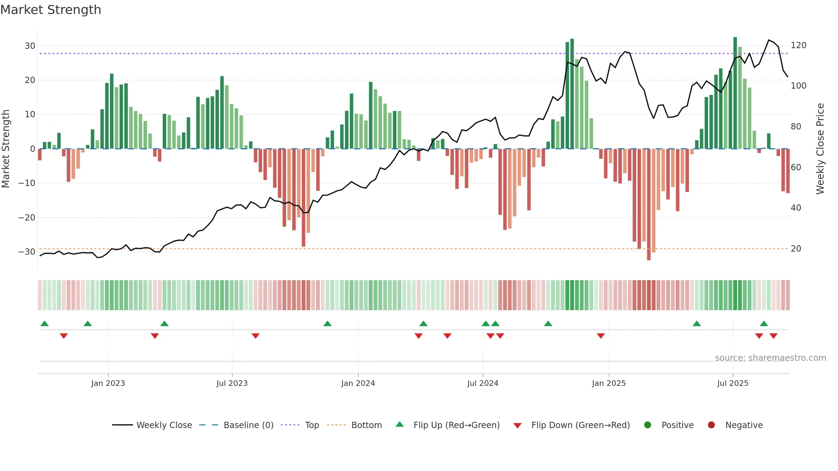Toggle the Baseline (0) legend label

tap(249, 425)
